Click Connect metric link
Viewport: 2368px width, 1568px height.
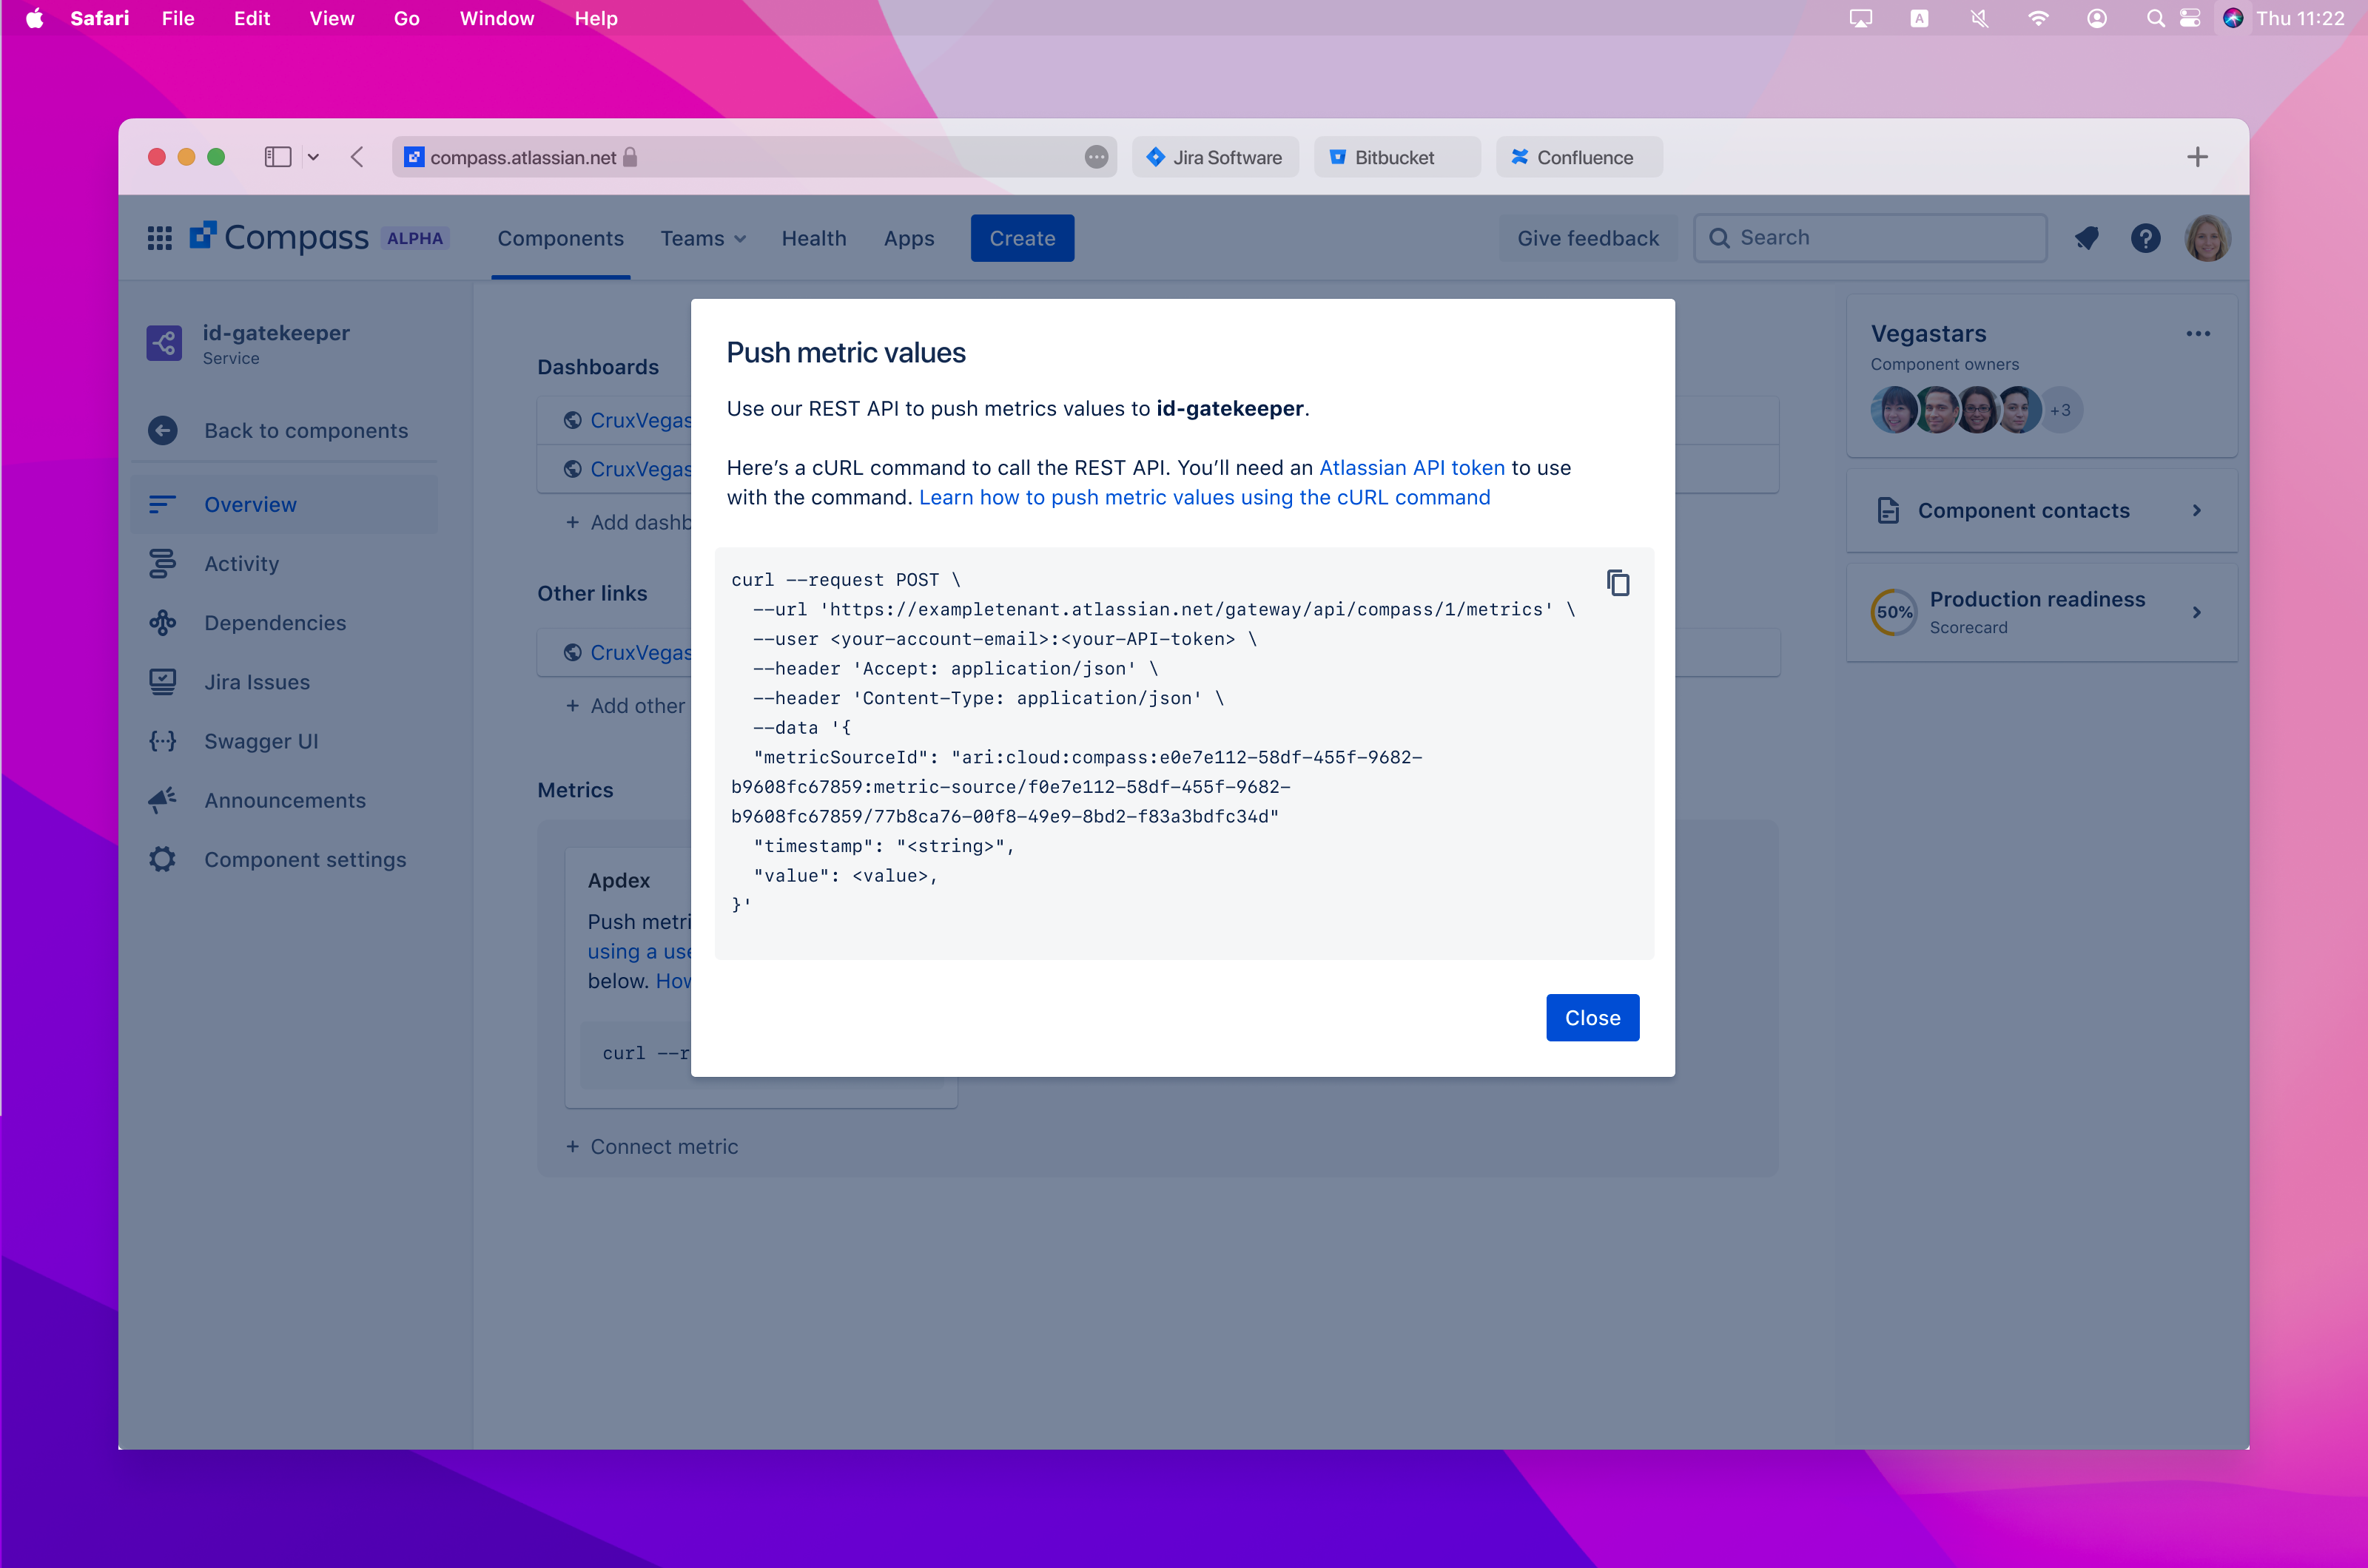tap(652, 1146)
